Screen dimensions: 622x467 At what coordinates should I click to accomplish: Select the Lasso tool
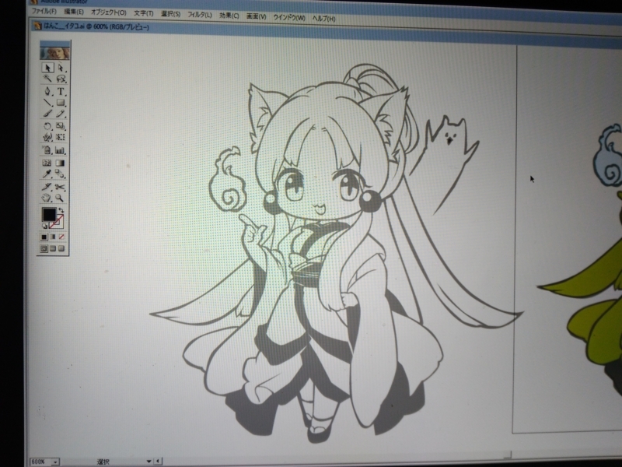click(x=61, y=79)
